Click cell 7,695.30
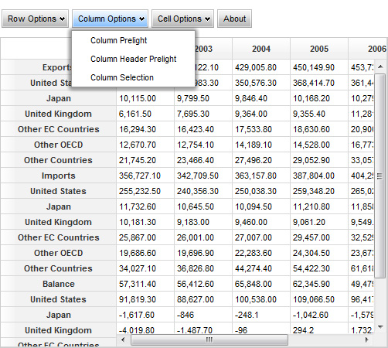 point(203,114)
